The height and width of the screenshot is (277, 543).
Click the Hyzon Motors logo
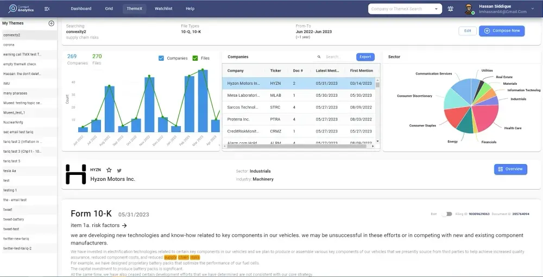[75, 174]
